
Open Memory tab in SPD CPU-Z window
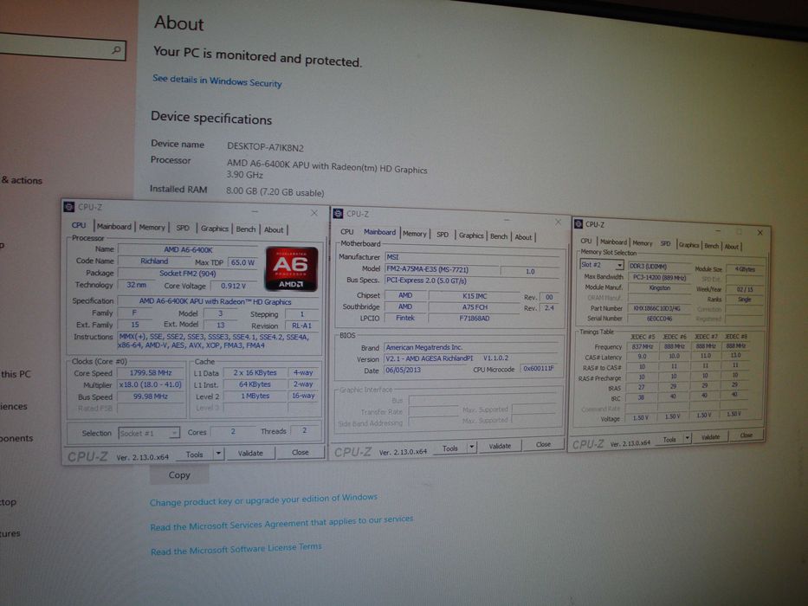(x=643, y=242)
